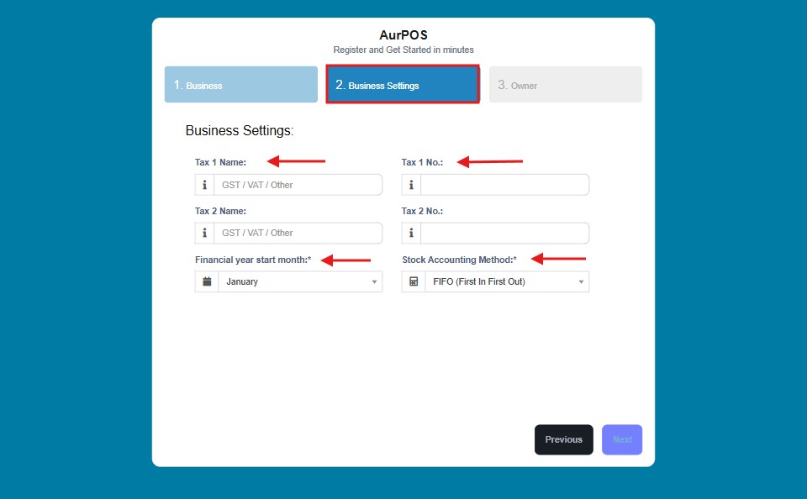Click the 'Stock Accounting Method:*' label
Viewport: 807px width, 499px height.
click(x=459, y=260)
